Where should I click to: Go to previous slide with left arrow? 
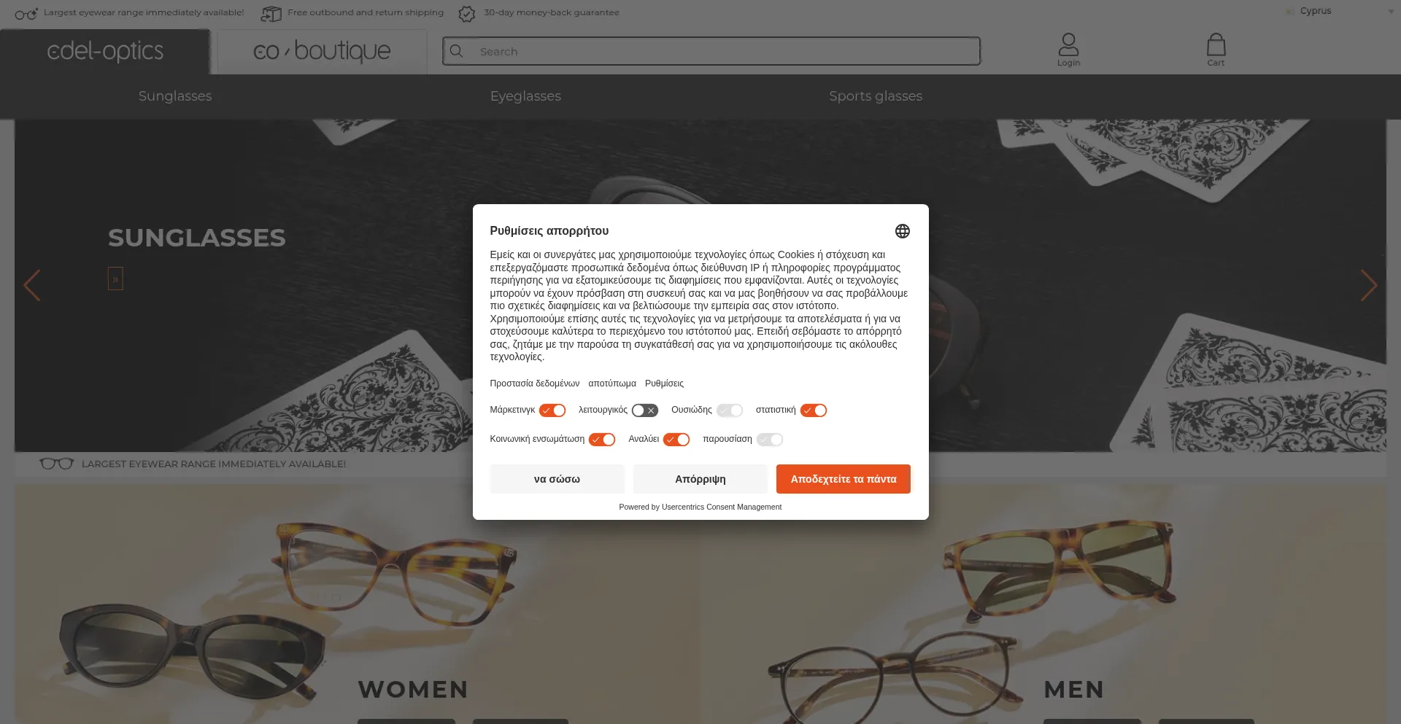pos(32,285)
